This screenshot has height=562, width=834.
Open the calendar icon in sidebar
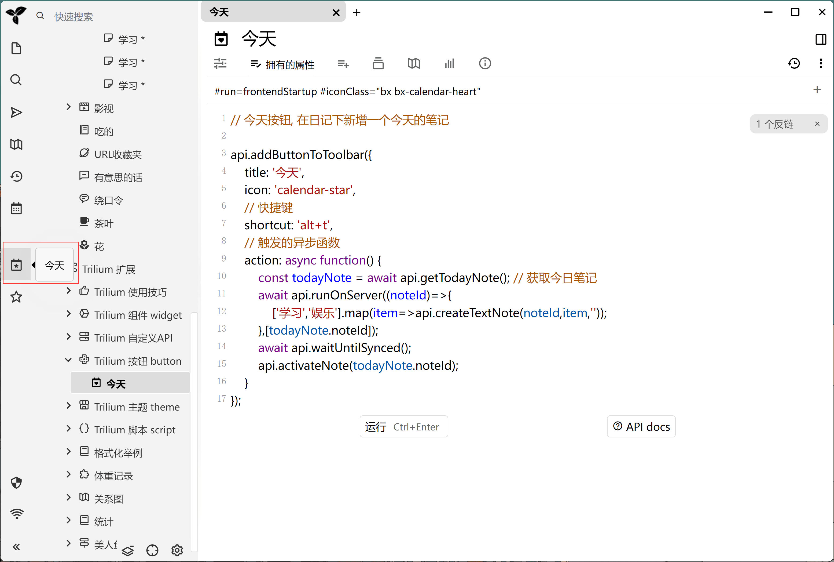pyautogui.click(x=16, y=208)
